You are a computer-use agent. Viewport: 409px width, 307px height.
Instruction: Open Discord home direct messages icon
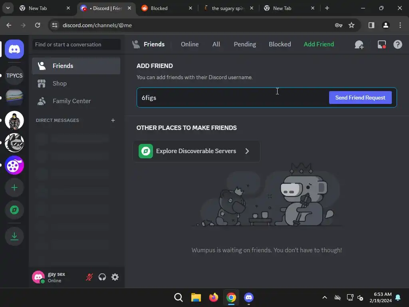point(14,49)
